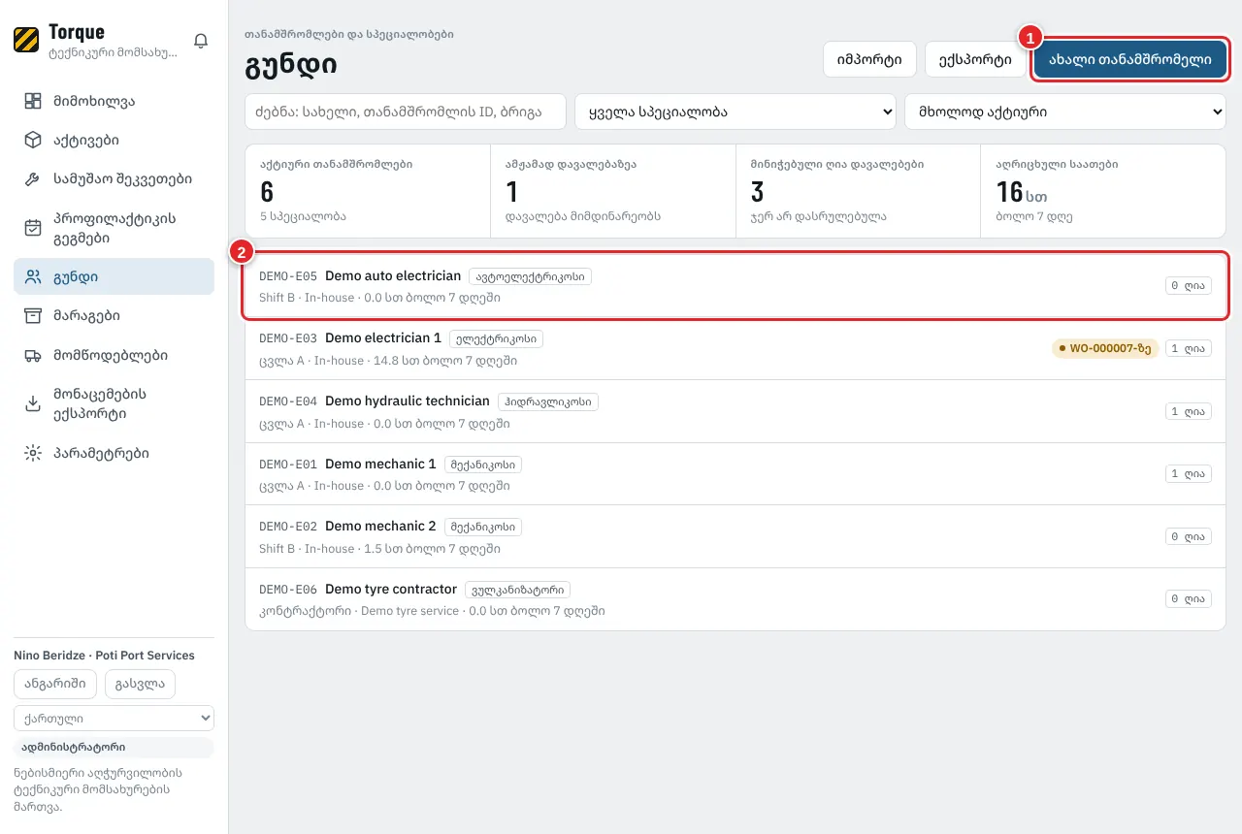Add ახალი თანამშრომელი
The image size is (1242, 834).
point(1130,59)
